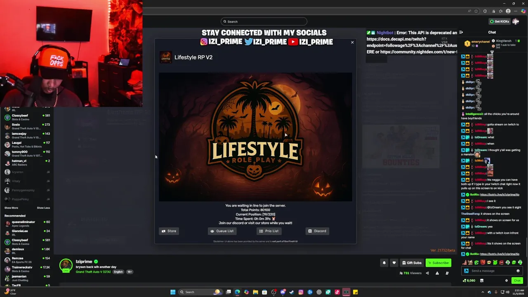Close the Lifestyle RP V2 overlay
Viewport: 528px width, 297px height.
352,42
